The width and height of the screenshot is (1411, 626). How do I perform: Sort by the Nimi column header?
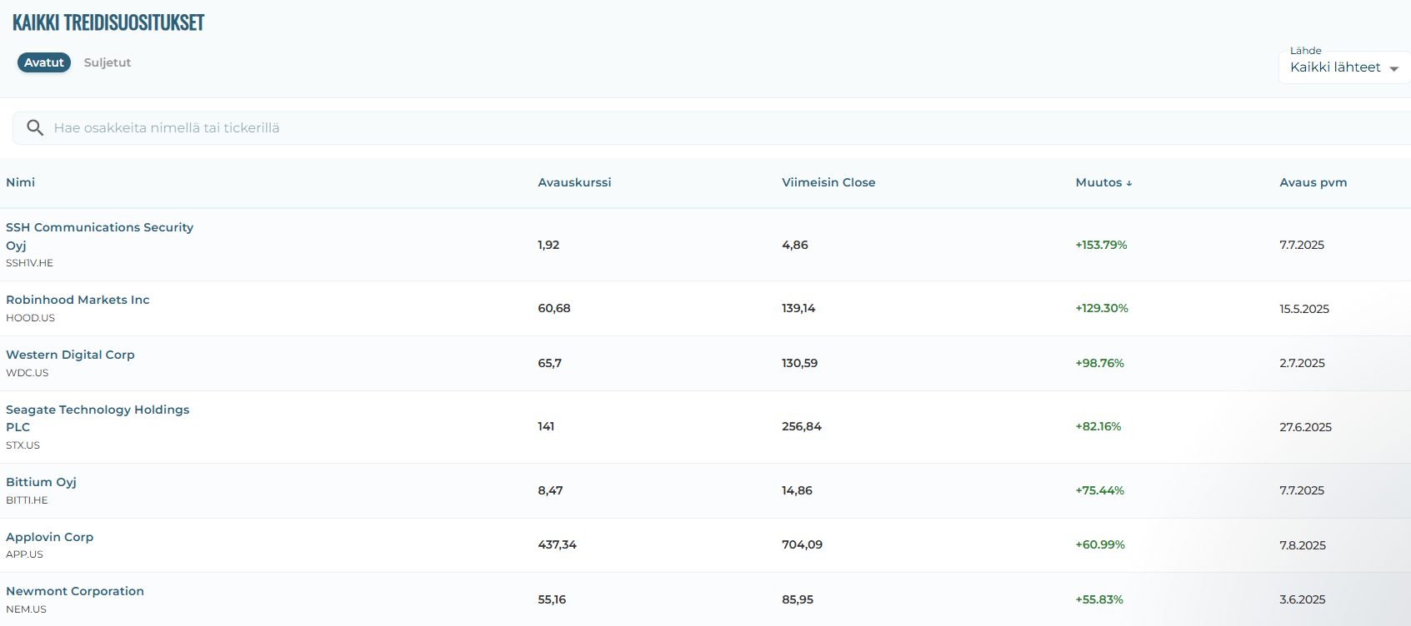21,182
